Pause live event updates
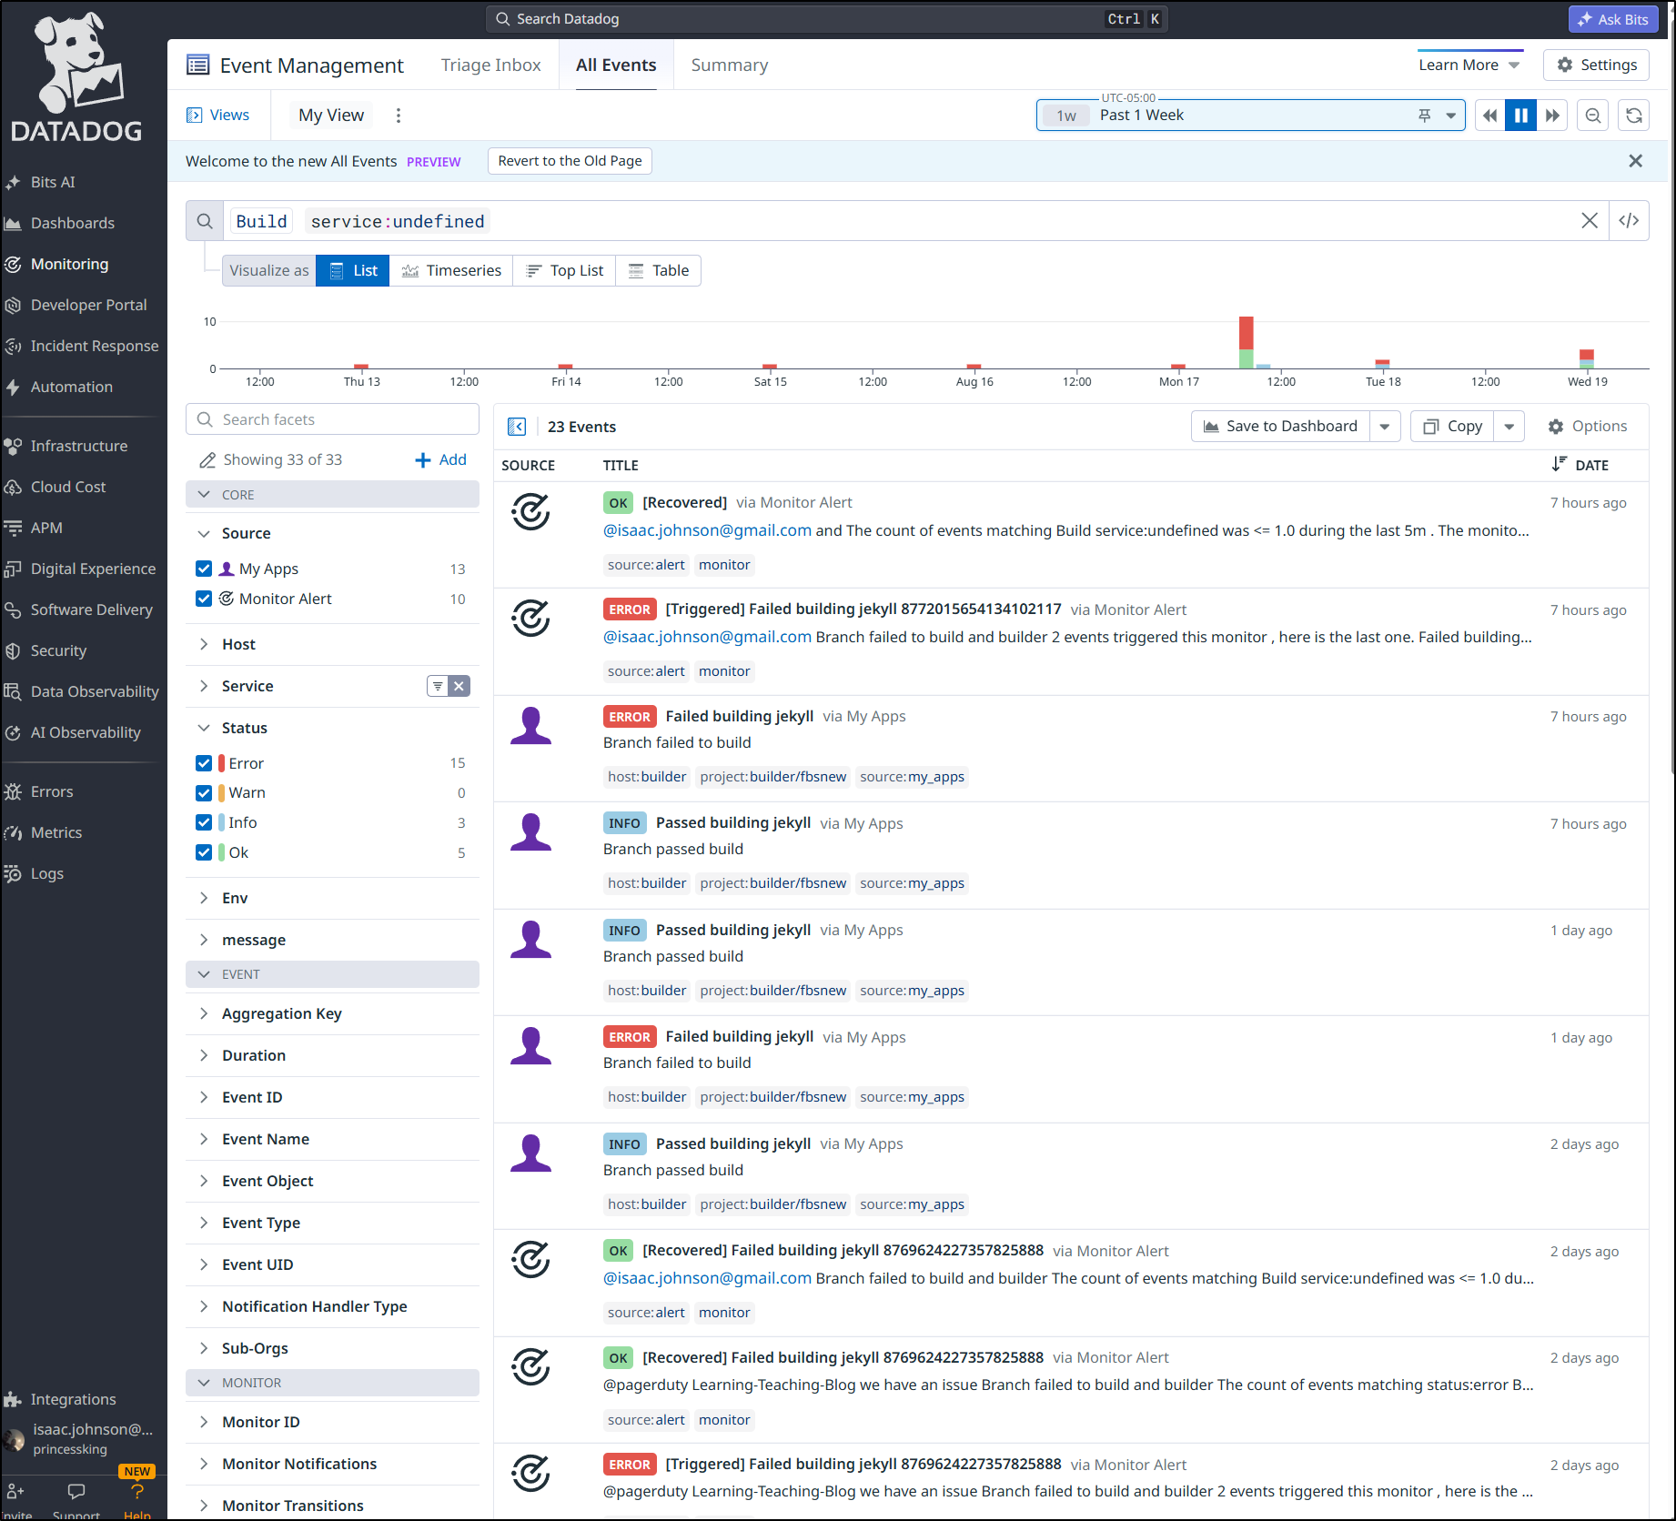This screenshot has height=1521, width=1676. (1520, 116)
